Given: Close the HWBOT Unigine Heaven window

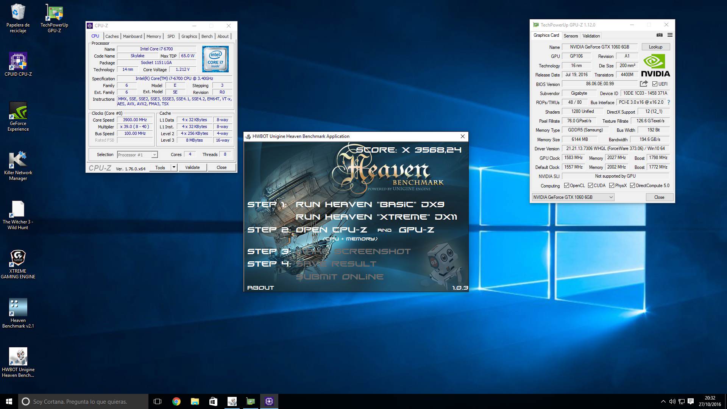Looking at the screenshot, I should (462, 136).
